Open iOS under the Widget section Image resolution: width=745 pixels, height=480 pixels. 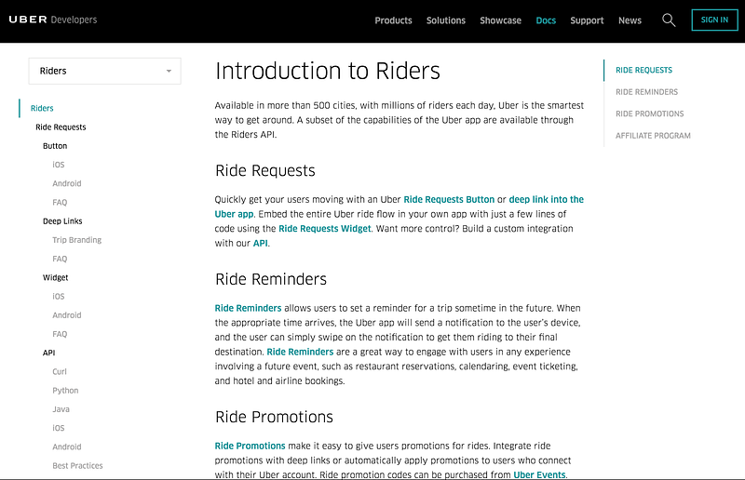(59, 296)
